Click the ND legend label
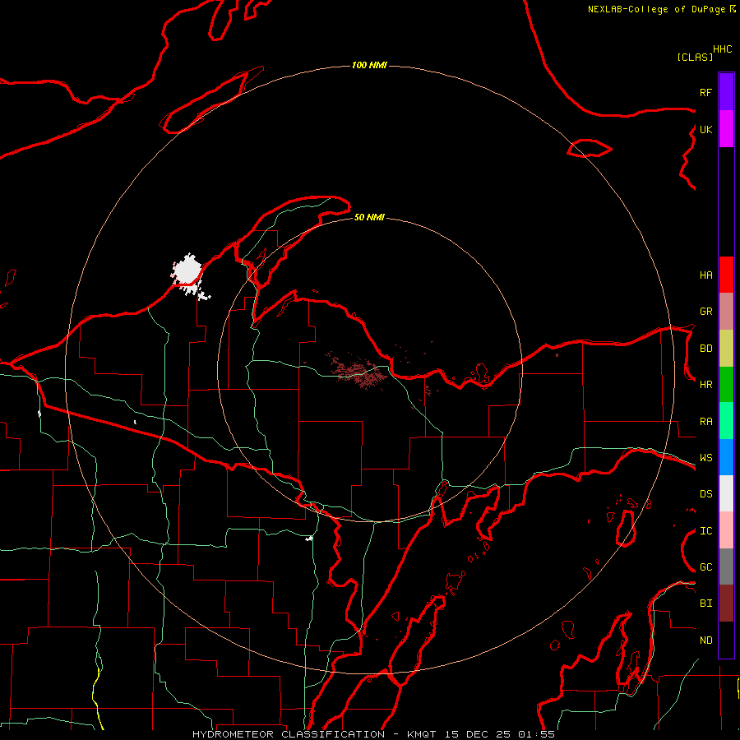 [705, 641]
